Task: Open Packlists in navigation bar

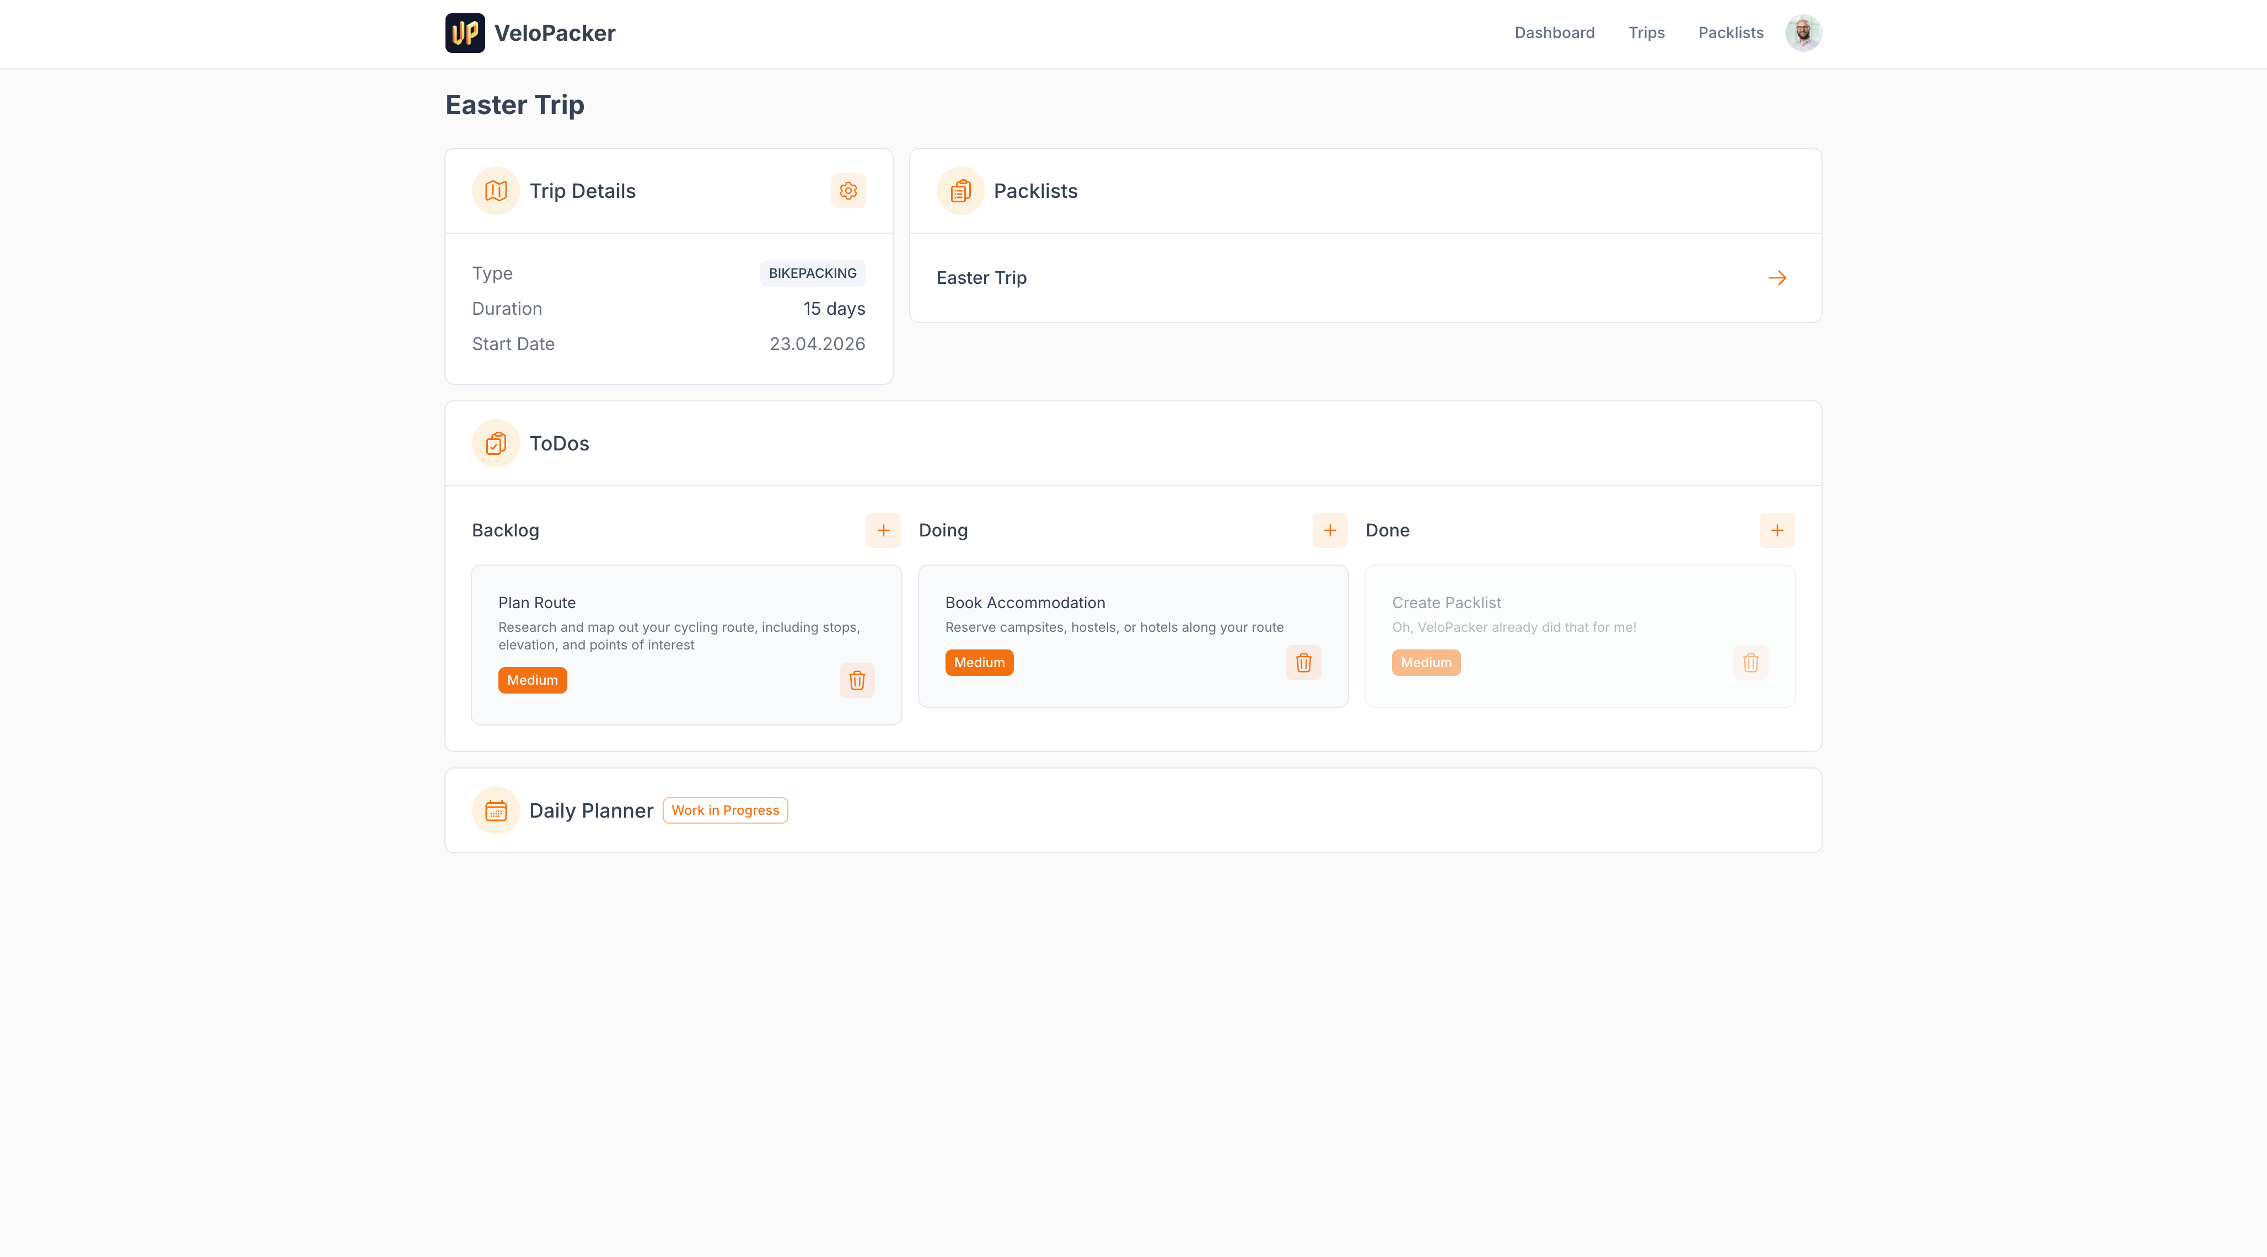Action: click(x=1730, y=34)
